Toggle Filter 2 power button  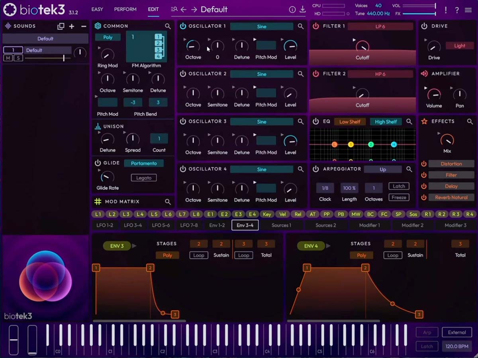pyautogui.click(x=316, y=74)
